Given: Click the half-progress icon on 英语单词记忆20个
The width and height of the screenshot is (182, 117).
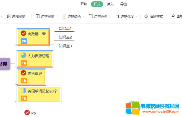Looking at the screenshot, I should 24,91.
